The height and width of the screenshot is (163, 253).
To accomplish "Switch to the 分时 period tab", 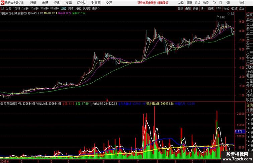I will point(9,8).
